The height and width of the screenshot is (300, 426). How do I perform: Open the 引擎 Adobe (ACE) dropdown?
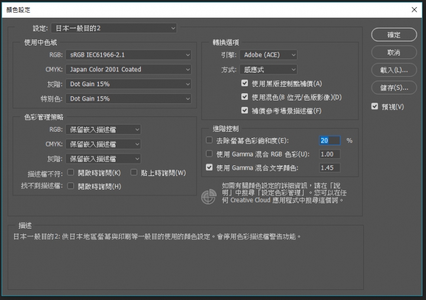pyautogui.click(x=268, y=55)
